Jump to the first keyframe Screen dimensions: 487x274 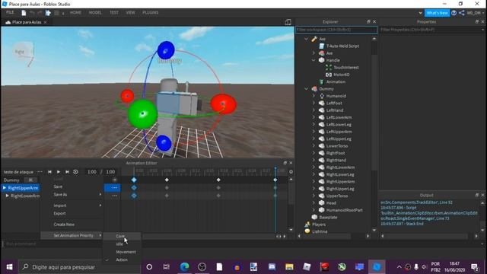pos(49,172)
